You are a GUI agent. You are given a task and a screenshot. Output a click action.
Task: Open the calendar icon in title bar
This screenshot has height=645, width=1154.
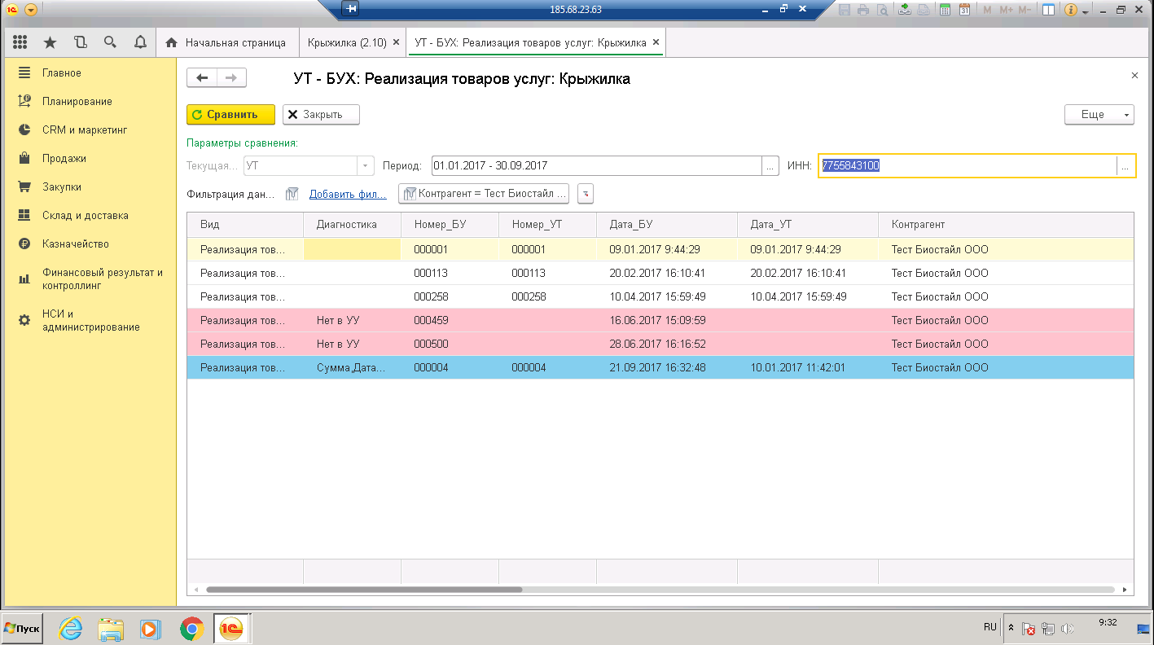tap(964, 10)
